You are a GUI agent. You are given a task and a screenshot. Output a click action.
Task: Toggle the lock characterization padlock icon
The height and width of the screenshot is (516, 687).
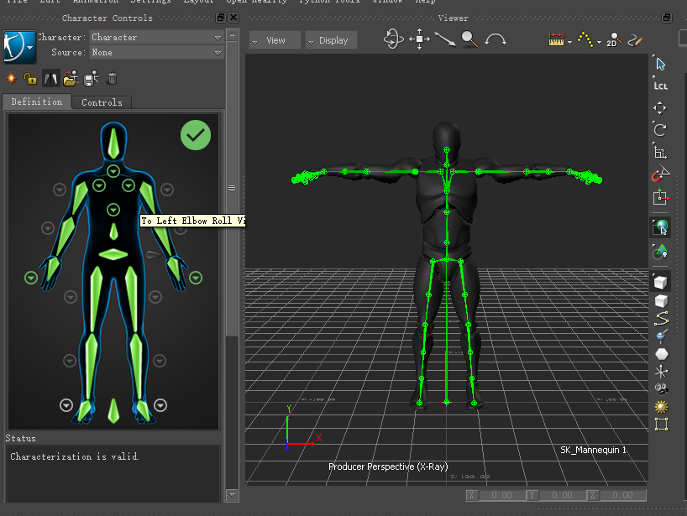point(30,78)
